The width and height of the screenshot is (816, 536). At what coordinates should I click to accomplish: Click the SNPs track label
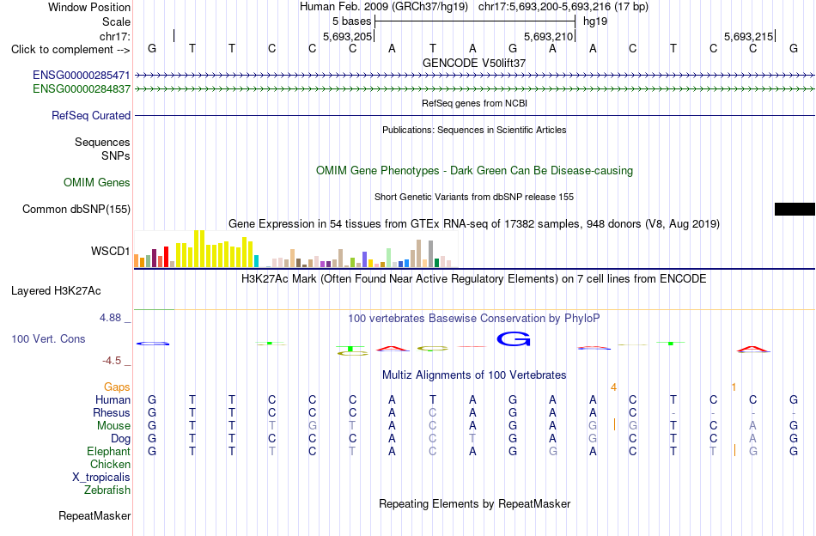[x=116, y=155]
